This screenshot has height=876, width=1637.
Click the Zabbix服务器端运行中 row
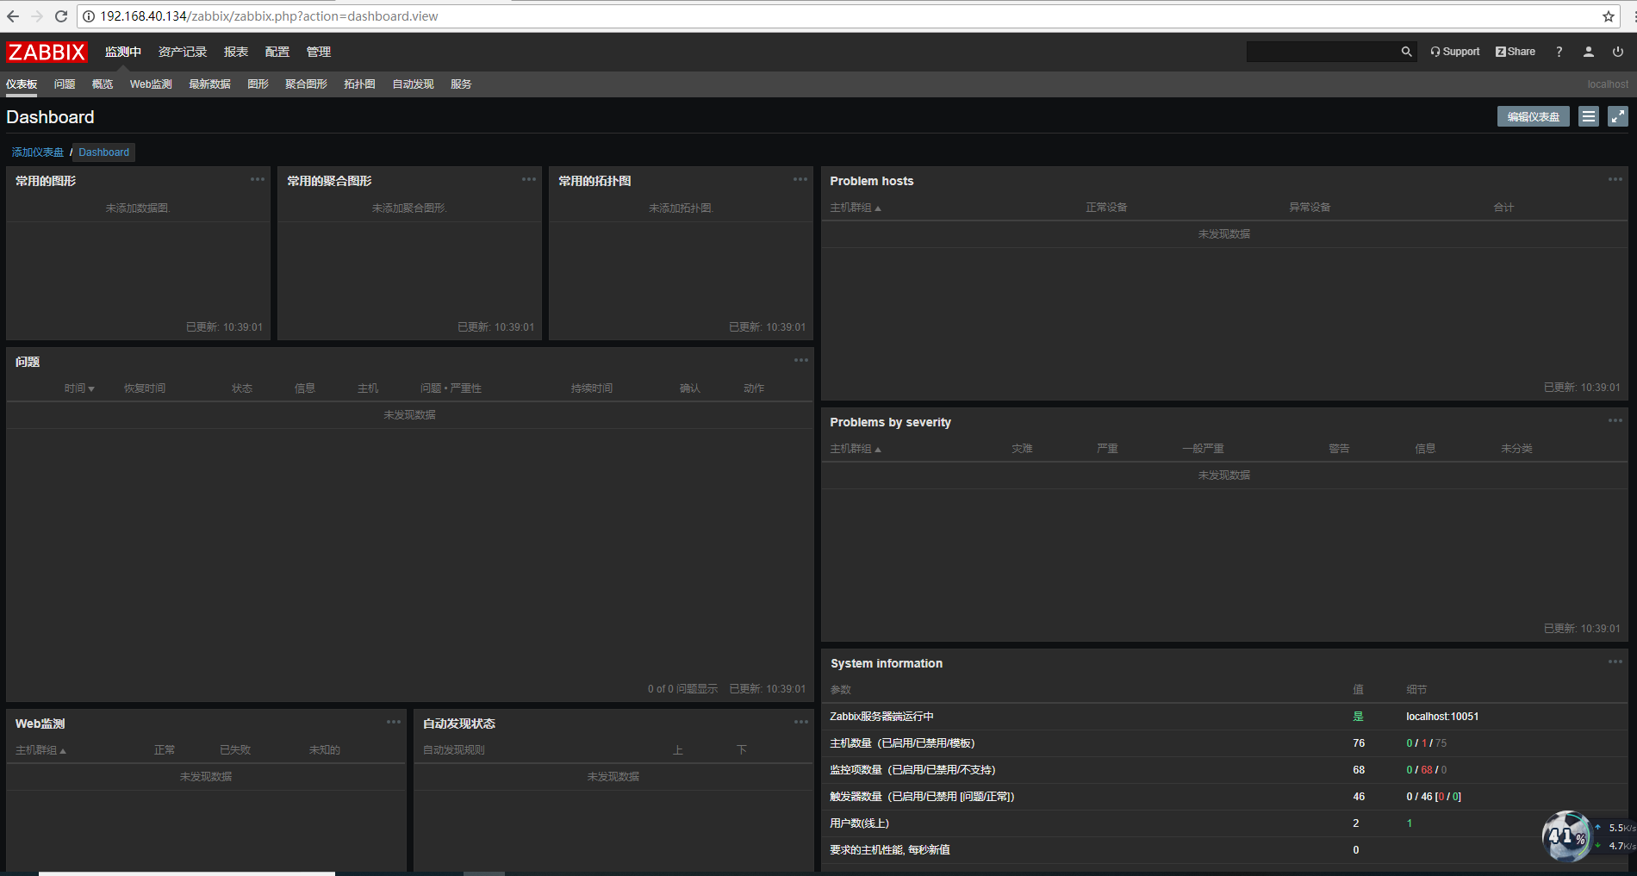pyautogui.click(x=1224, y=717)
